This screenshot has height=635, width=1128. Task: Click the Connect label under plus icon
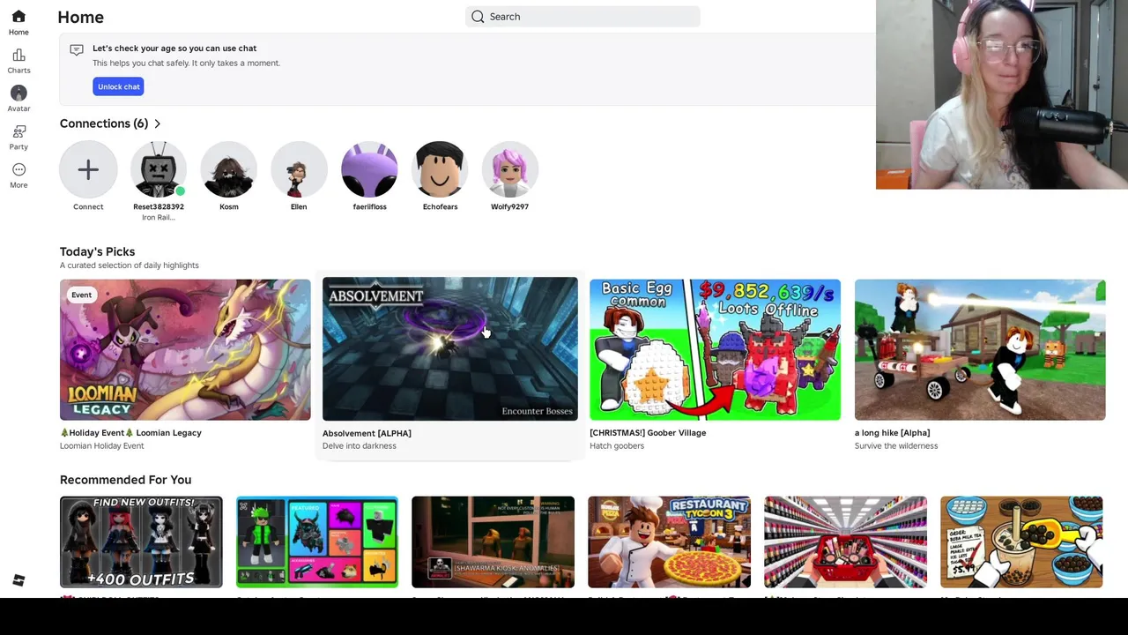click(x=88, y=206)
